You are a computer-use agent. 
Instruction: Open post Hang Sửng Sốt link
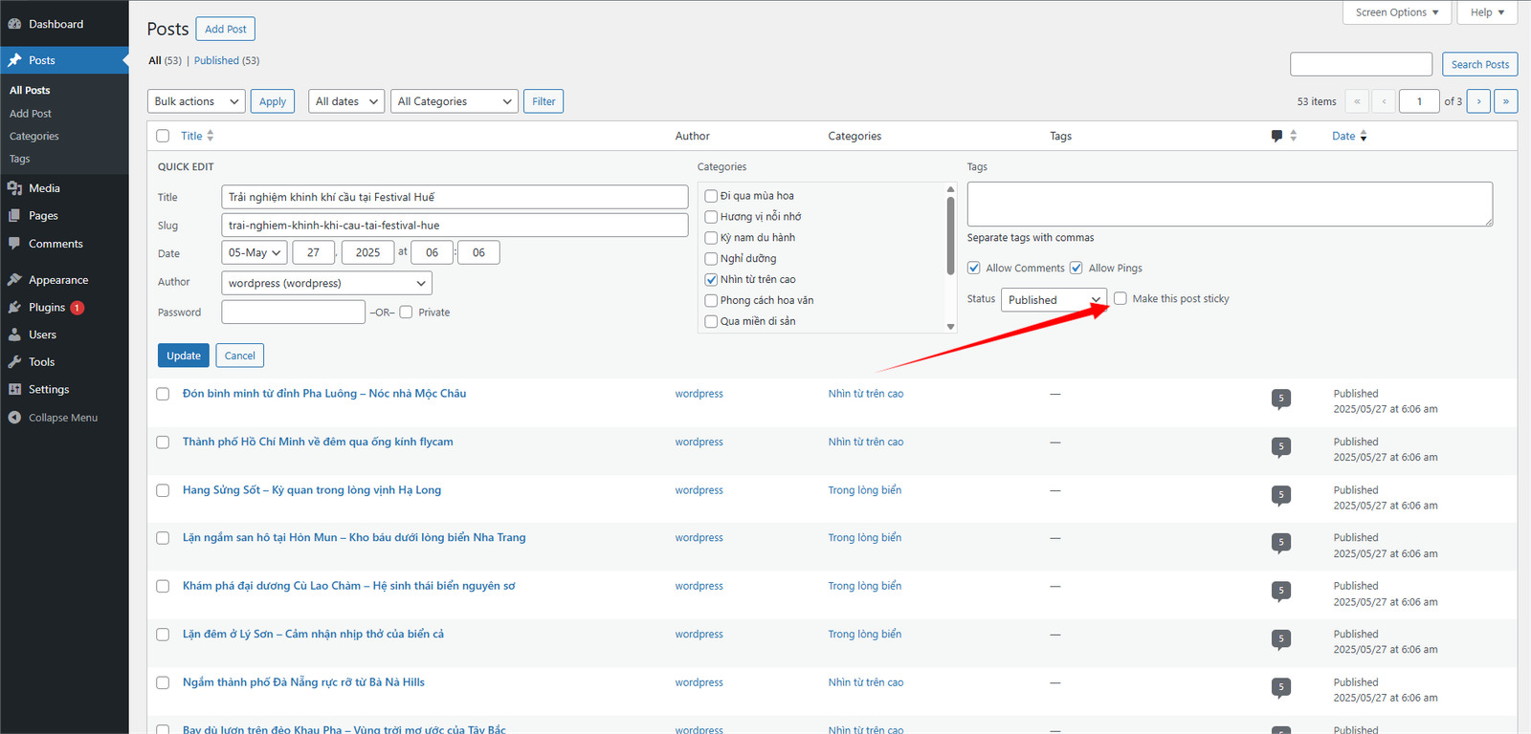(x=312, y=490)
